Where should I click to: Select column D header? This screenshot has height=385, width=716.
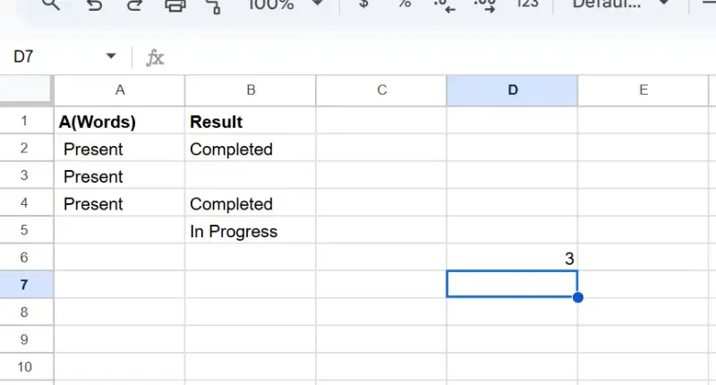coord(512,90)
